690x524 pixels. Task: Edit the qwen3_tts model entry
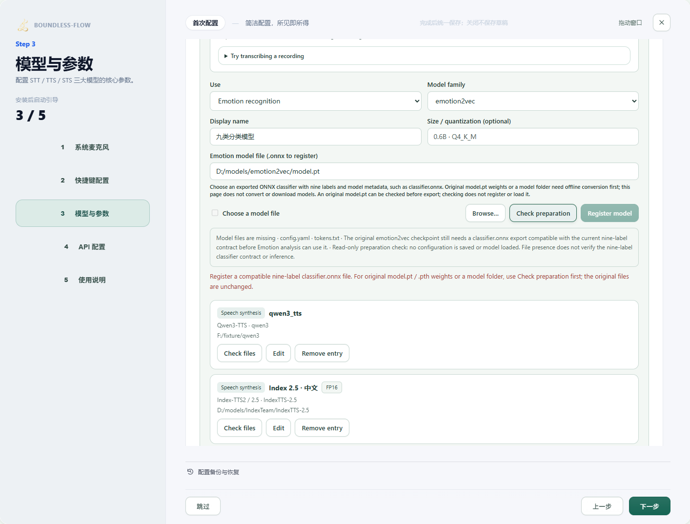(279, 353)
